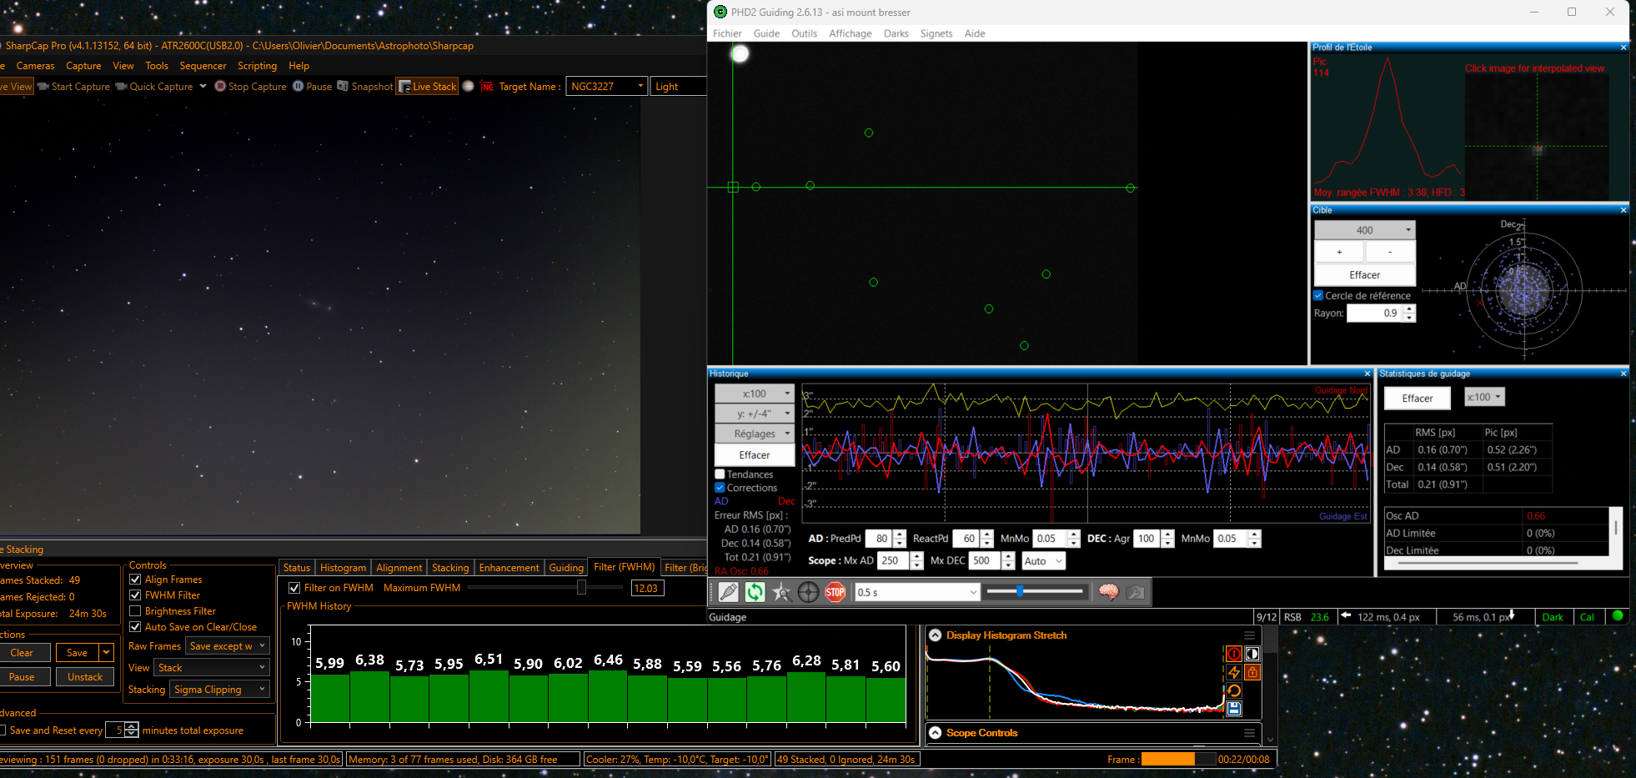
Task: Close the Historique panel
Action: point(1368,374)
